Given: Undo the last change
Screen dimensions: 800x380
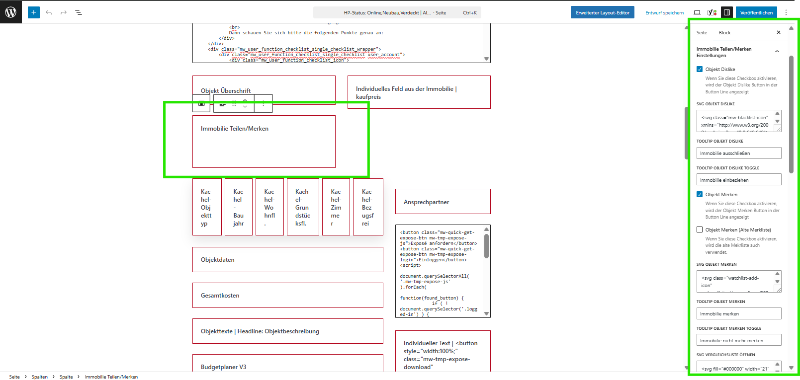Looking at the screenshot, I should [49, 12].
